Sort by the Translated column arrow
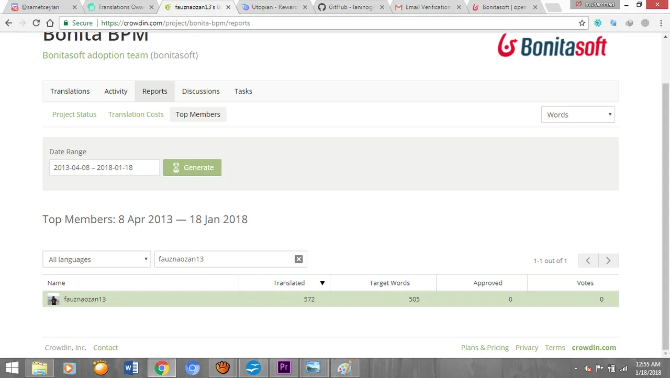The height and width of the screenshot is (378, 670). [x=322, y=283]
